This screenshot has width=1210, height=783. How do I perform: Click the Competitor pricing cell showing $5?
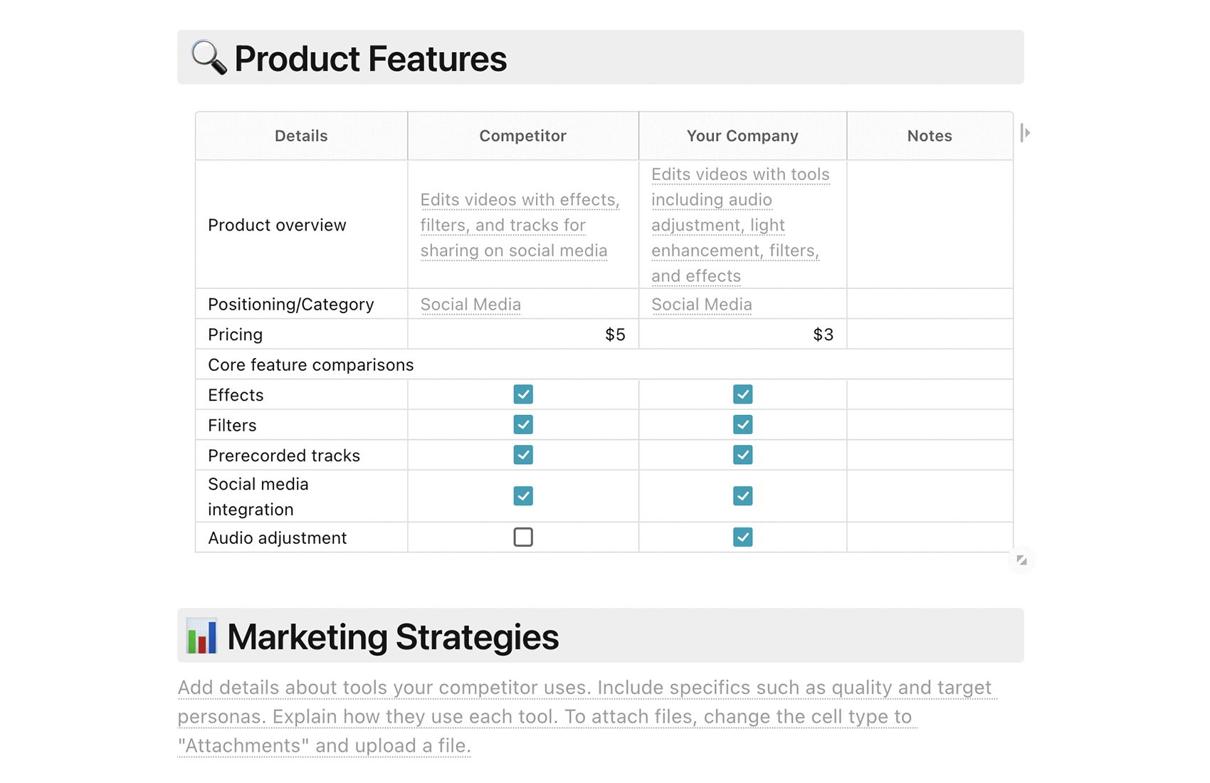pyautogui.click(x=523, y=335)
